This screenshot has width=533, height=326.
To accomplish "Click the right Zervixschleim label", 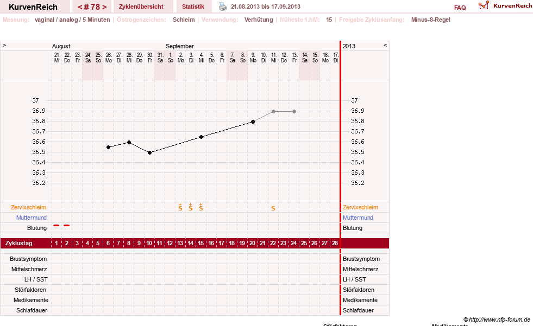I will pos(360,207).
